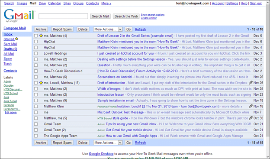Select The Google Apps Team email checkbox

[x=36, y=136]
